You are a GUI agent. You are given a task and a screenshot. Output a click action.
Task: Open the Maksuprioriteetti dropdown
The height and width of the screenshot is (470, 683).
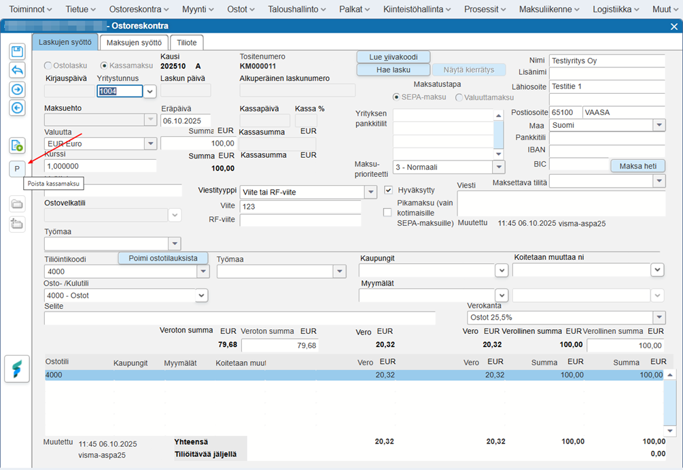point(499,167)
